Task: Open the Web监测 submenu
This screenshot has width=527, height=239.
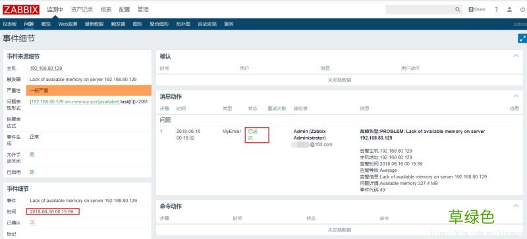Action: tap(68, 24)
